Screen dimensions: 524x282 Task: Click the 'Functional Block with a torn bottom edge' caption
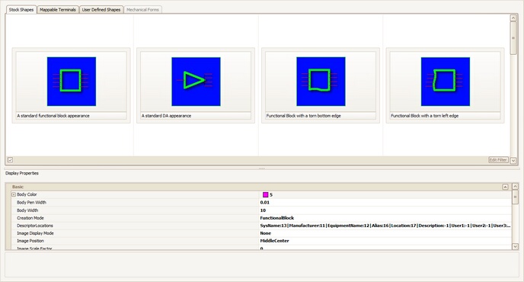303,116
